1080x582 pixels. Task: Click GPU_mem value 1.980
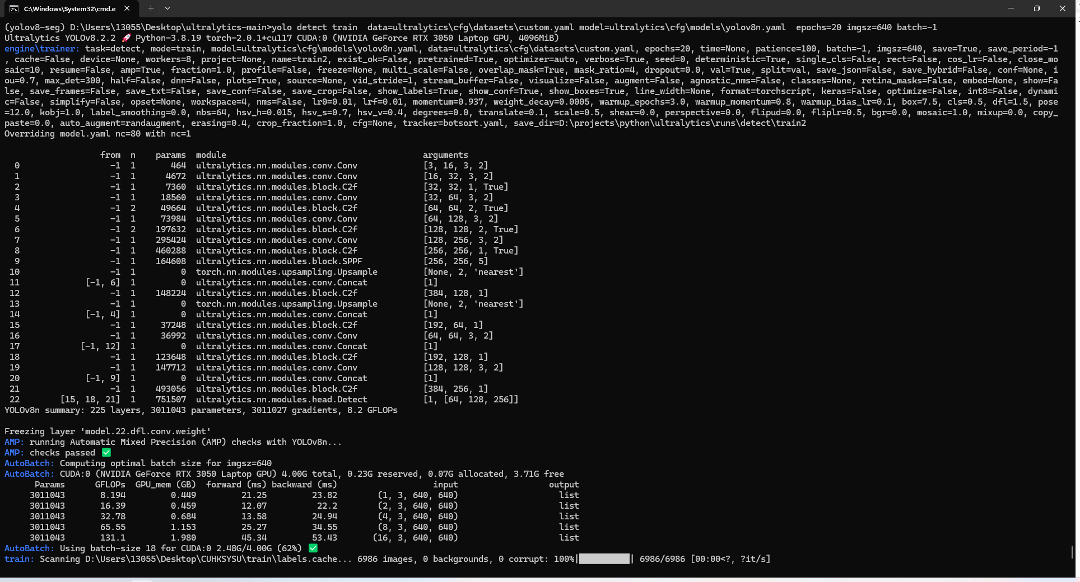(x=183, y=538)
